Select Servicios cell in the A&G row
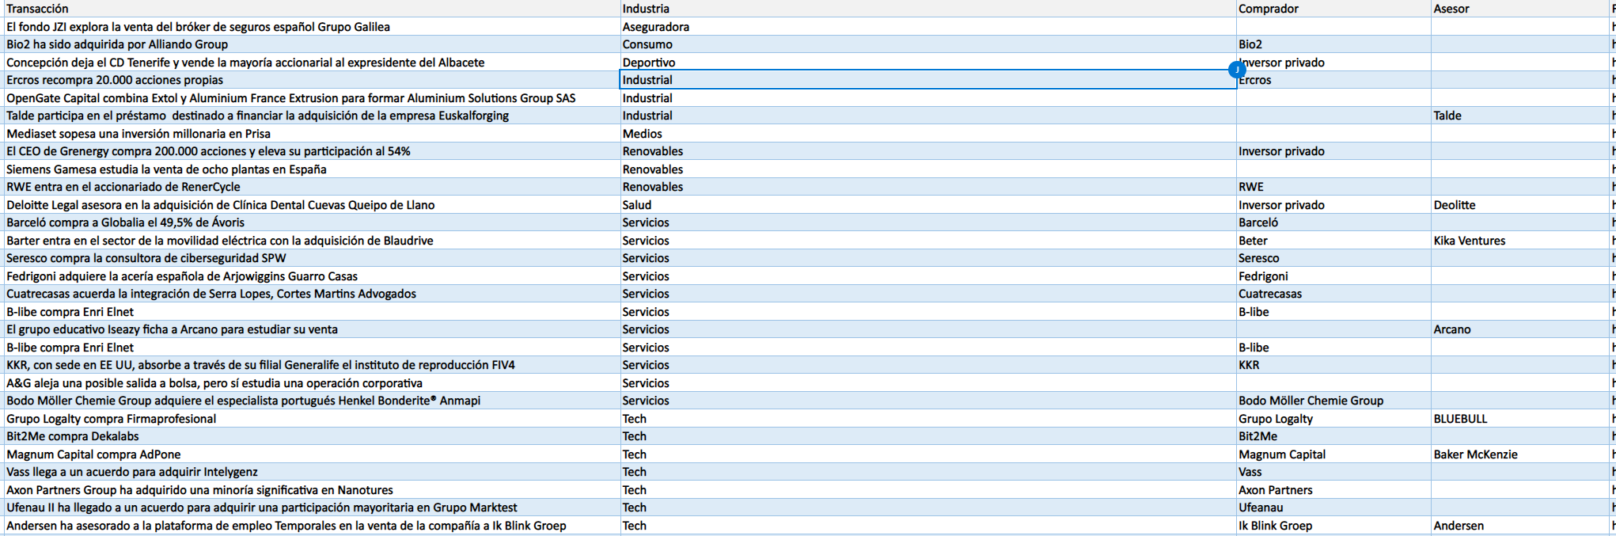Screen dimensions: 1616x536 (928, 383)
